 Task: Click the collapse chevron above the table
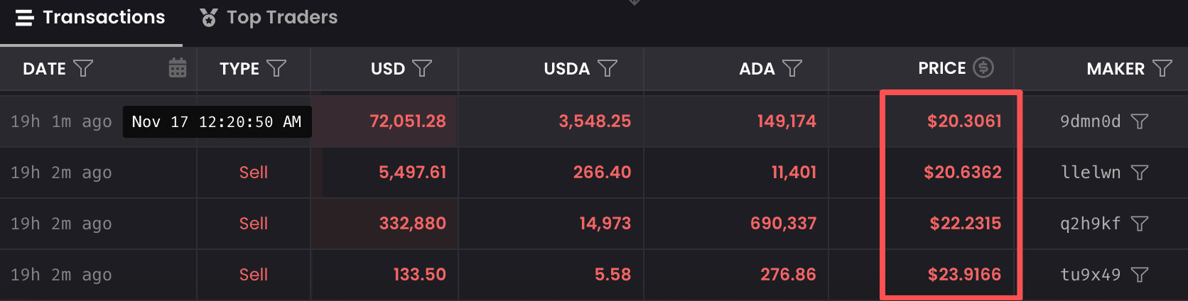[x=634, y=3]
